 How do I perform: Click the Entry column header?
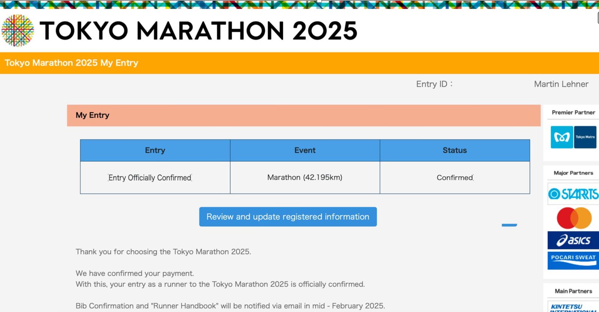155,151
